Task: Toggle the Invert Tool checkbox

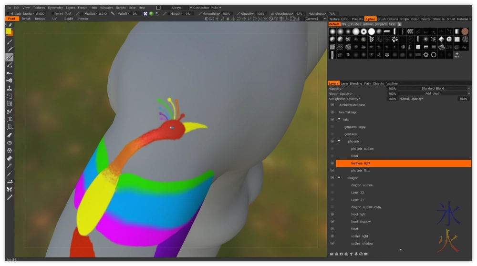Action: coord(52,14)
